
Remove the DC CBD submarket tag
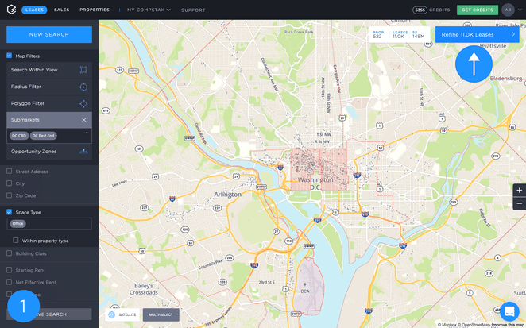click(19, 136)
